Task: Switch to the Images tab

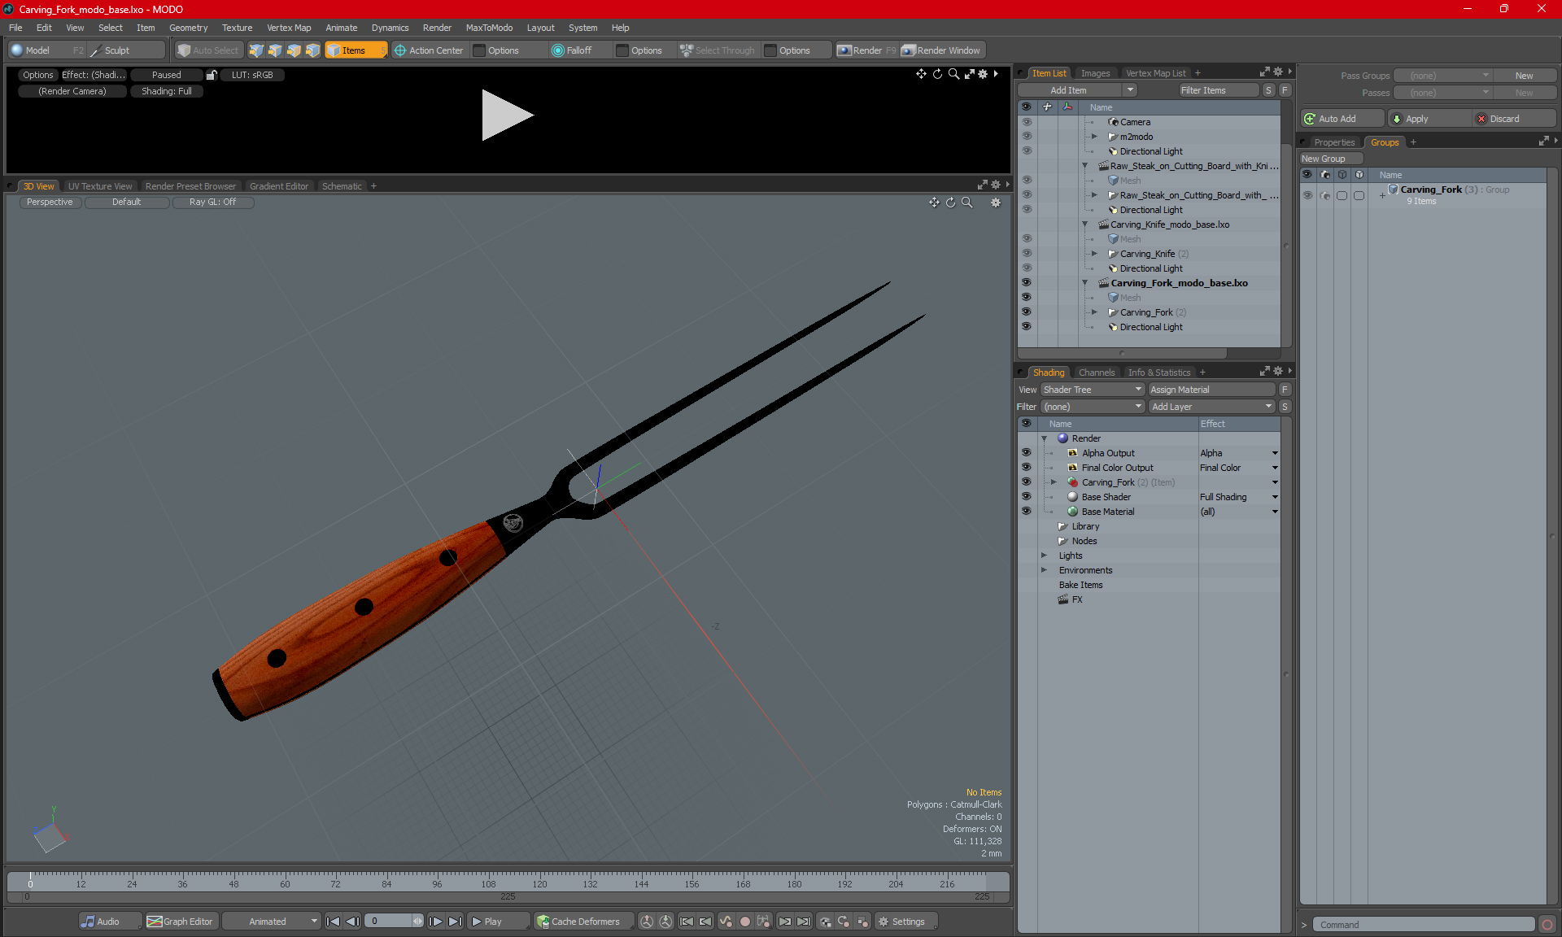Action: (x=1095, y=73)
